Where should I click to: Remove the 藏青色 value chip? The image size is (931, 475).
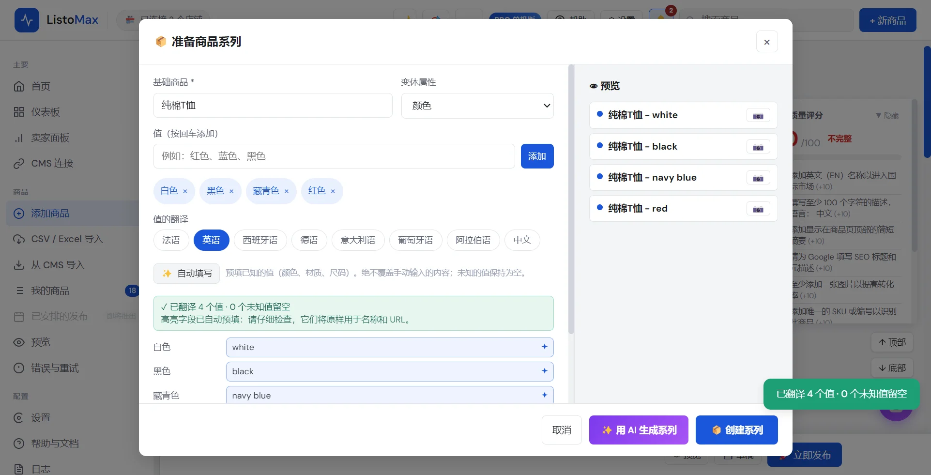[x=287, y=191]
